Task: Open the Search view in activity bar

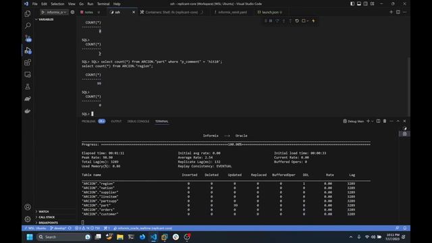Action: 28,26
